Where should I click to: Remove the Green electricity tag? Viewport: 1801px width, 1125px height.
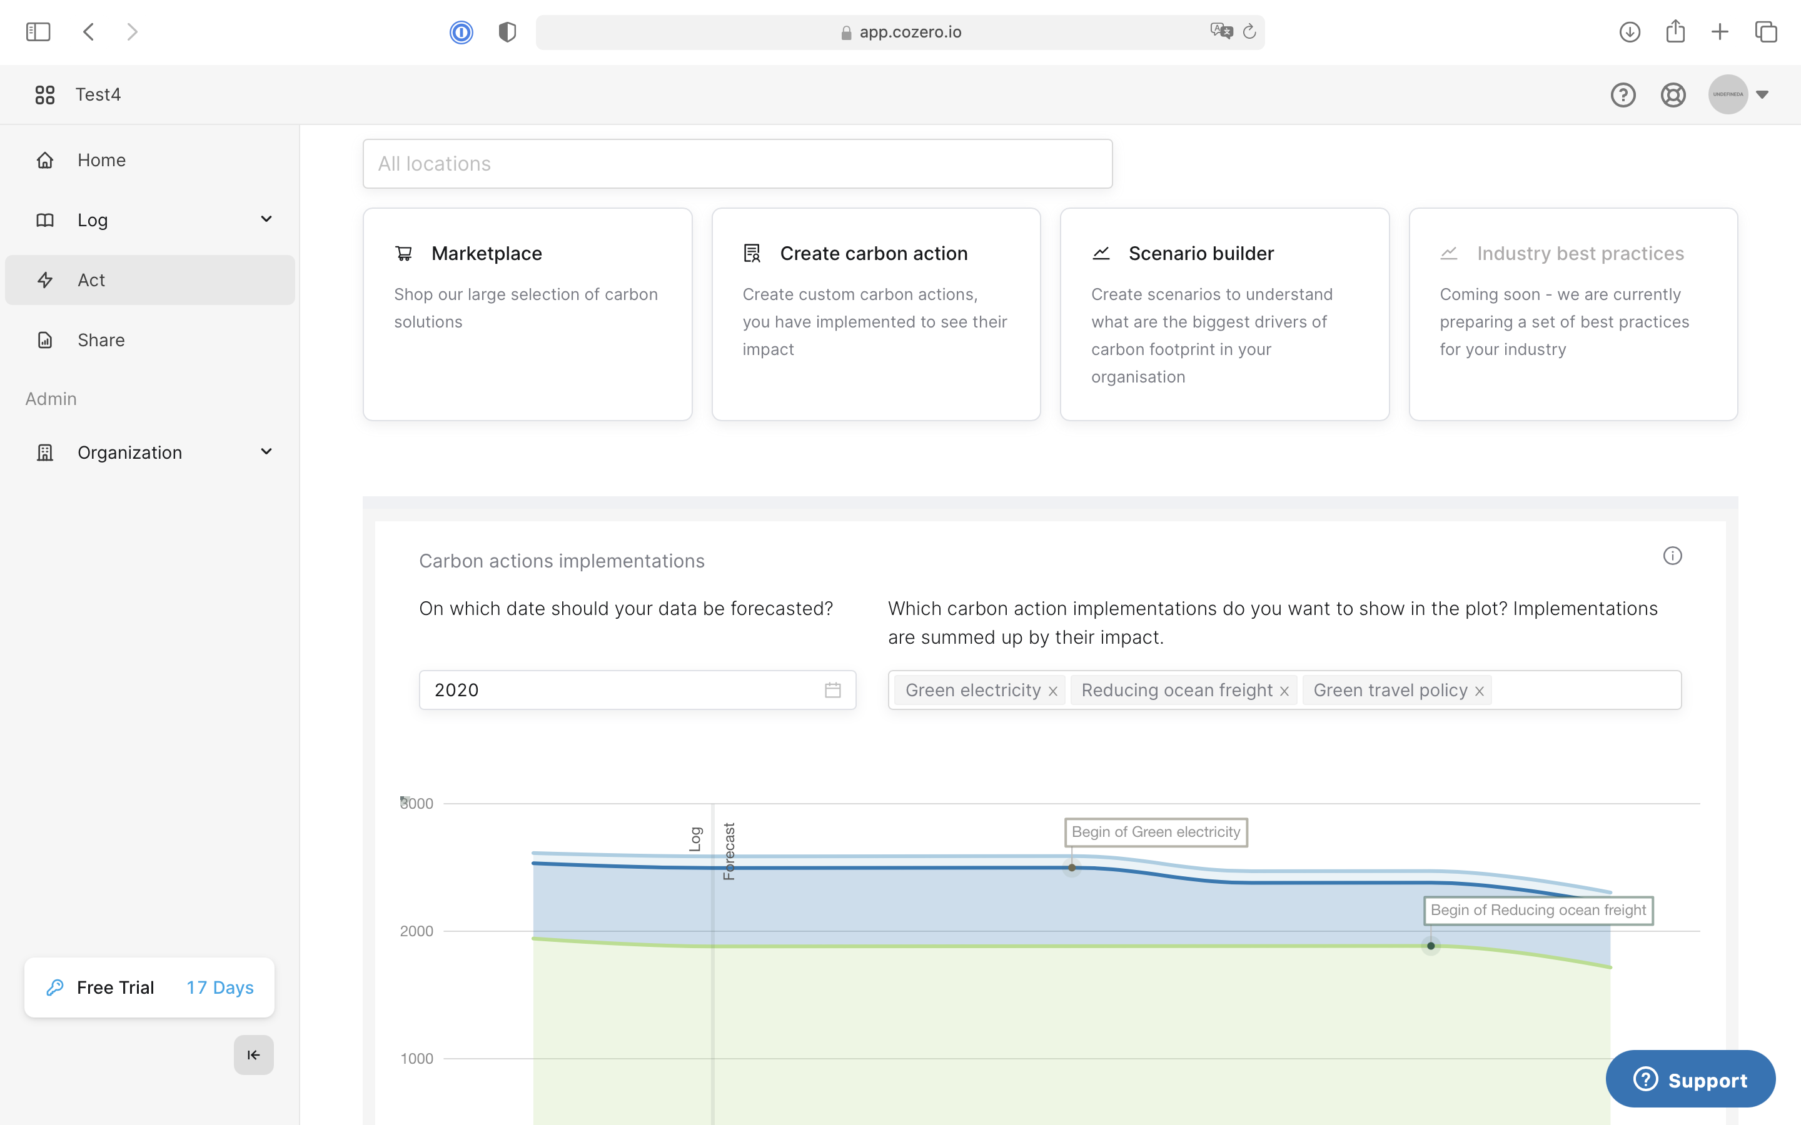tap(1052, 691)
